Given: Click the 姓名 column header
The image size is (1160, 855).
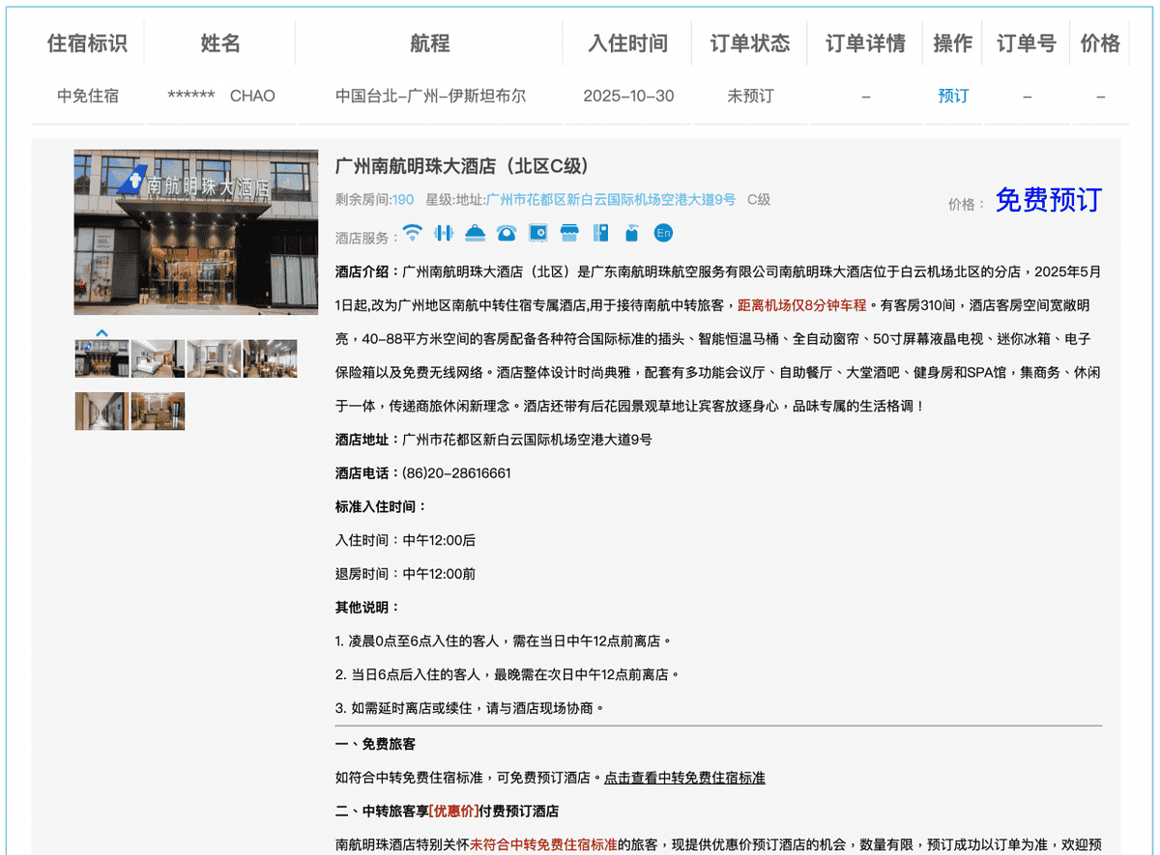Looking at the screenshot, I should [x=220, y=43].
